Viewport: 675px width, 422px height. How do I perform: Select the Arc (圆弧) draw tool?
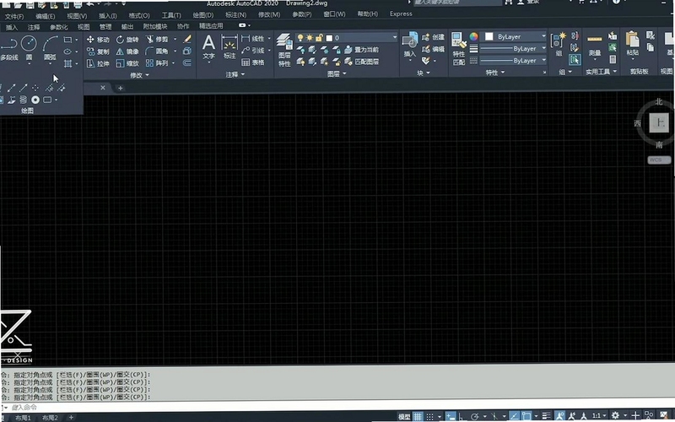[x=50, y=47]
